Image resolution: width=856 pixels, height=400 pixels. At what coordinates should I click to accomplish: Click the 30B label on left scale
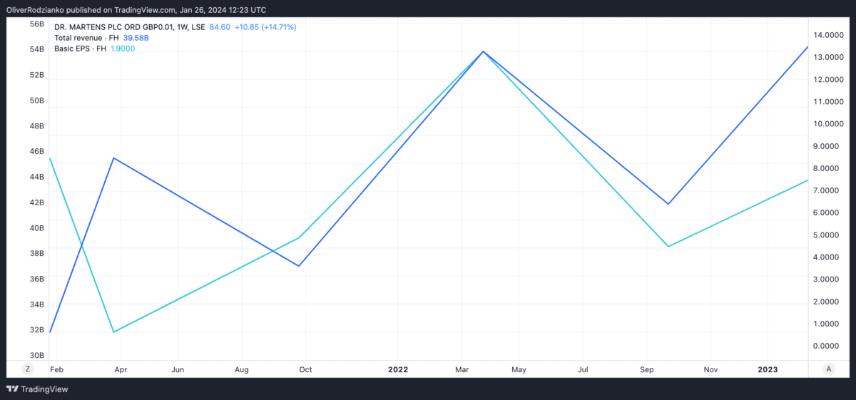pos(36,355)
